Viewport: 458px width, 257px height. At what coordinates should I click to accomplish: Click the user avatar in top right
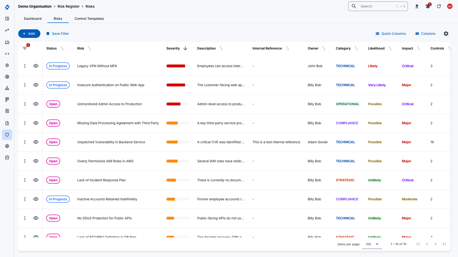pyautogui.click(x=450, y=6)
